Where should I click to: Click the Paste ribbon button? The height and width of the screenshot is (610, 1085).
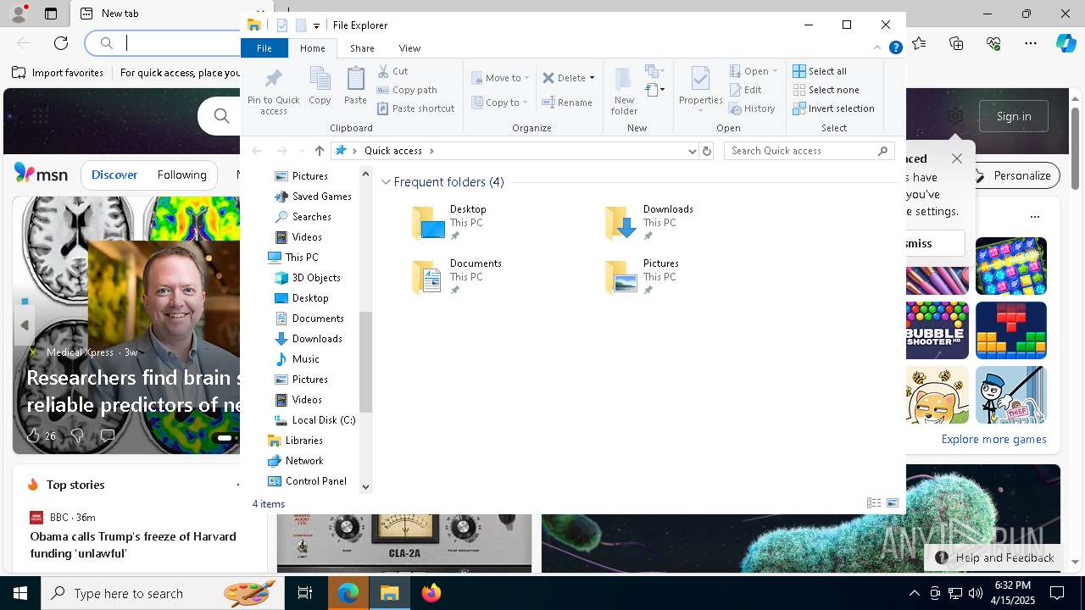(355, 86)
